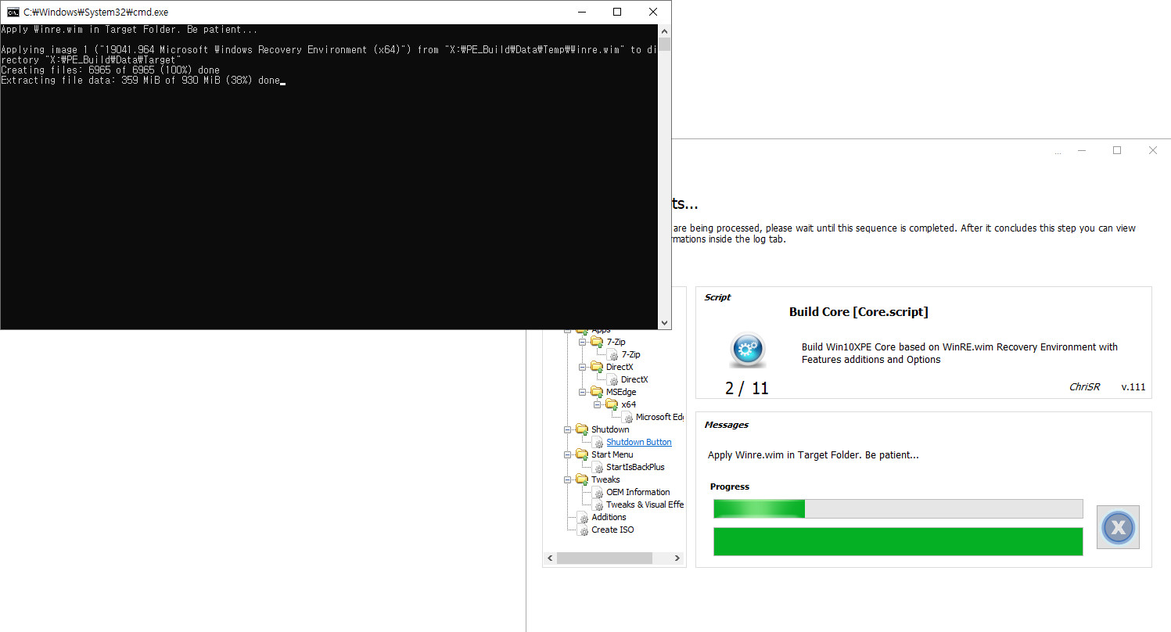
Task: Collapse the DirectX folder node
Action: click(x=582, y=367)
